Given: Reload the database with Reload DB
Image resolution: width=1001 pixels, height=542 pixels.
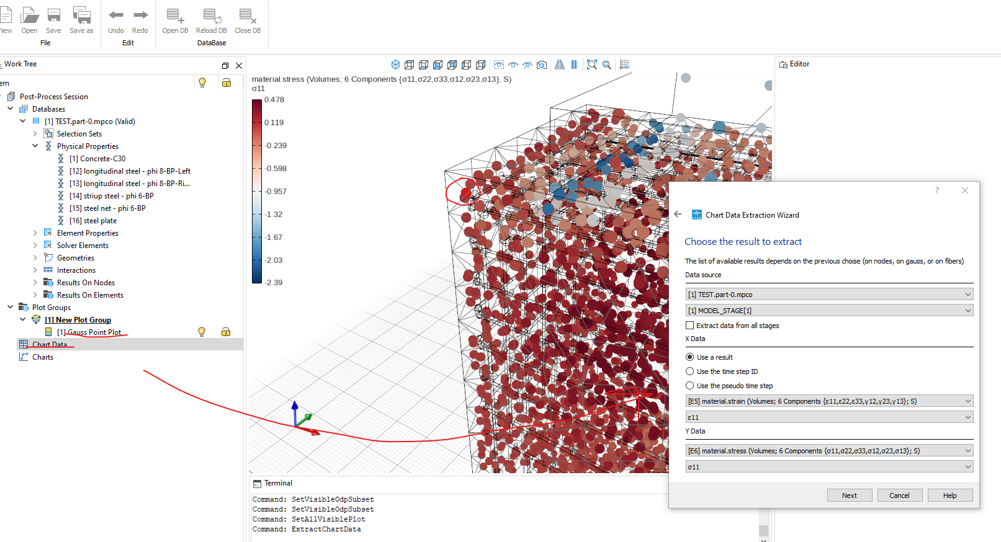Looking at the screenshot, I should coord(212,16).
